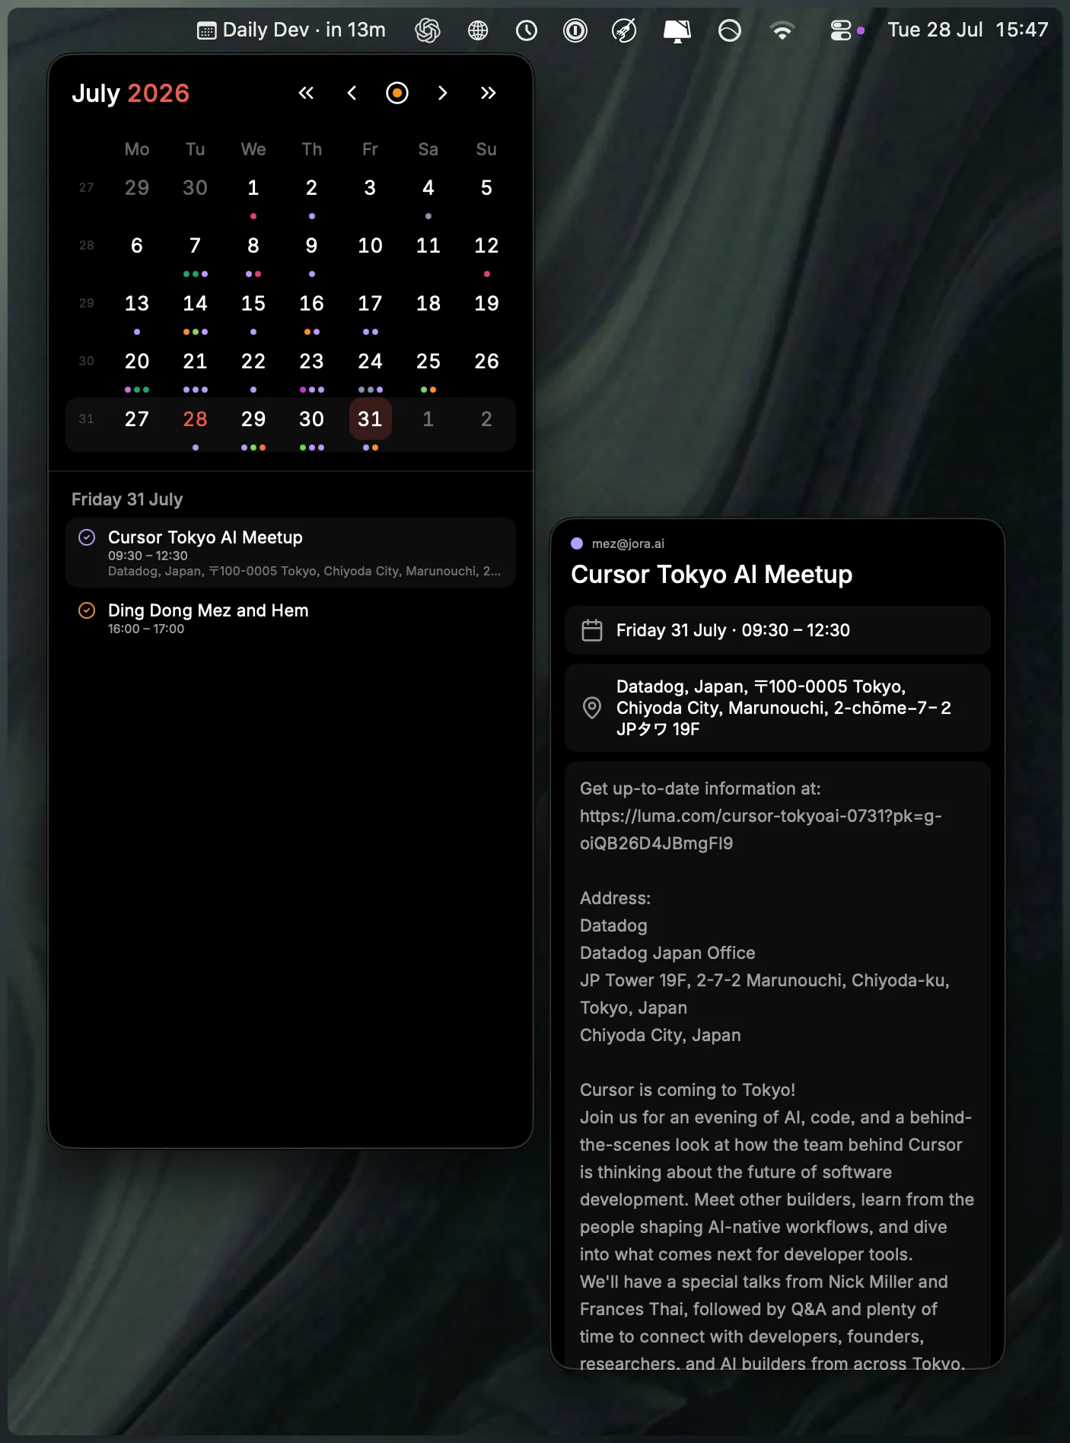Select selected day 31 in calendar

click(370, 419)
